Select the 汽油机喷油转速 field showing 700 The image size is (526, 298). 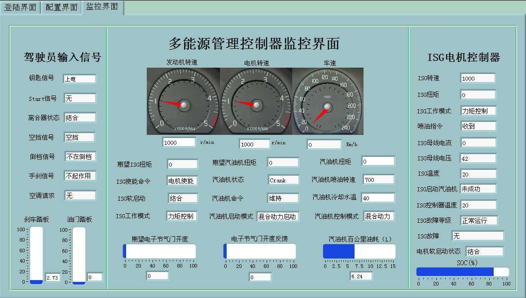(378, 180)
